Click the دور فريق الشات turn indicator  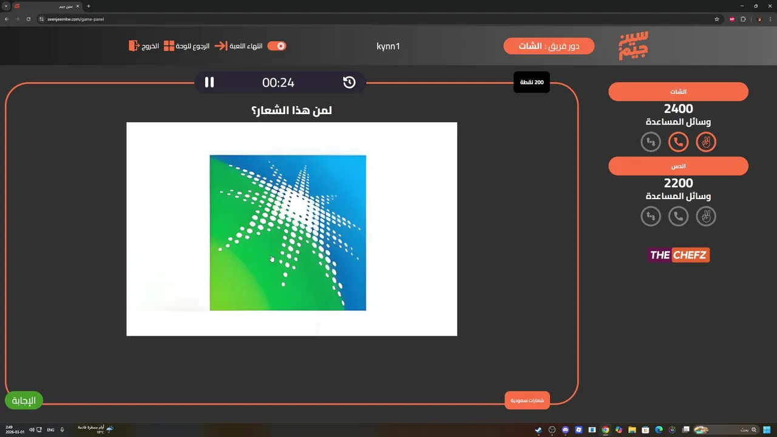coord(549,46)
